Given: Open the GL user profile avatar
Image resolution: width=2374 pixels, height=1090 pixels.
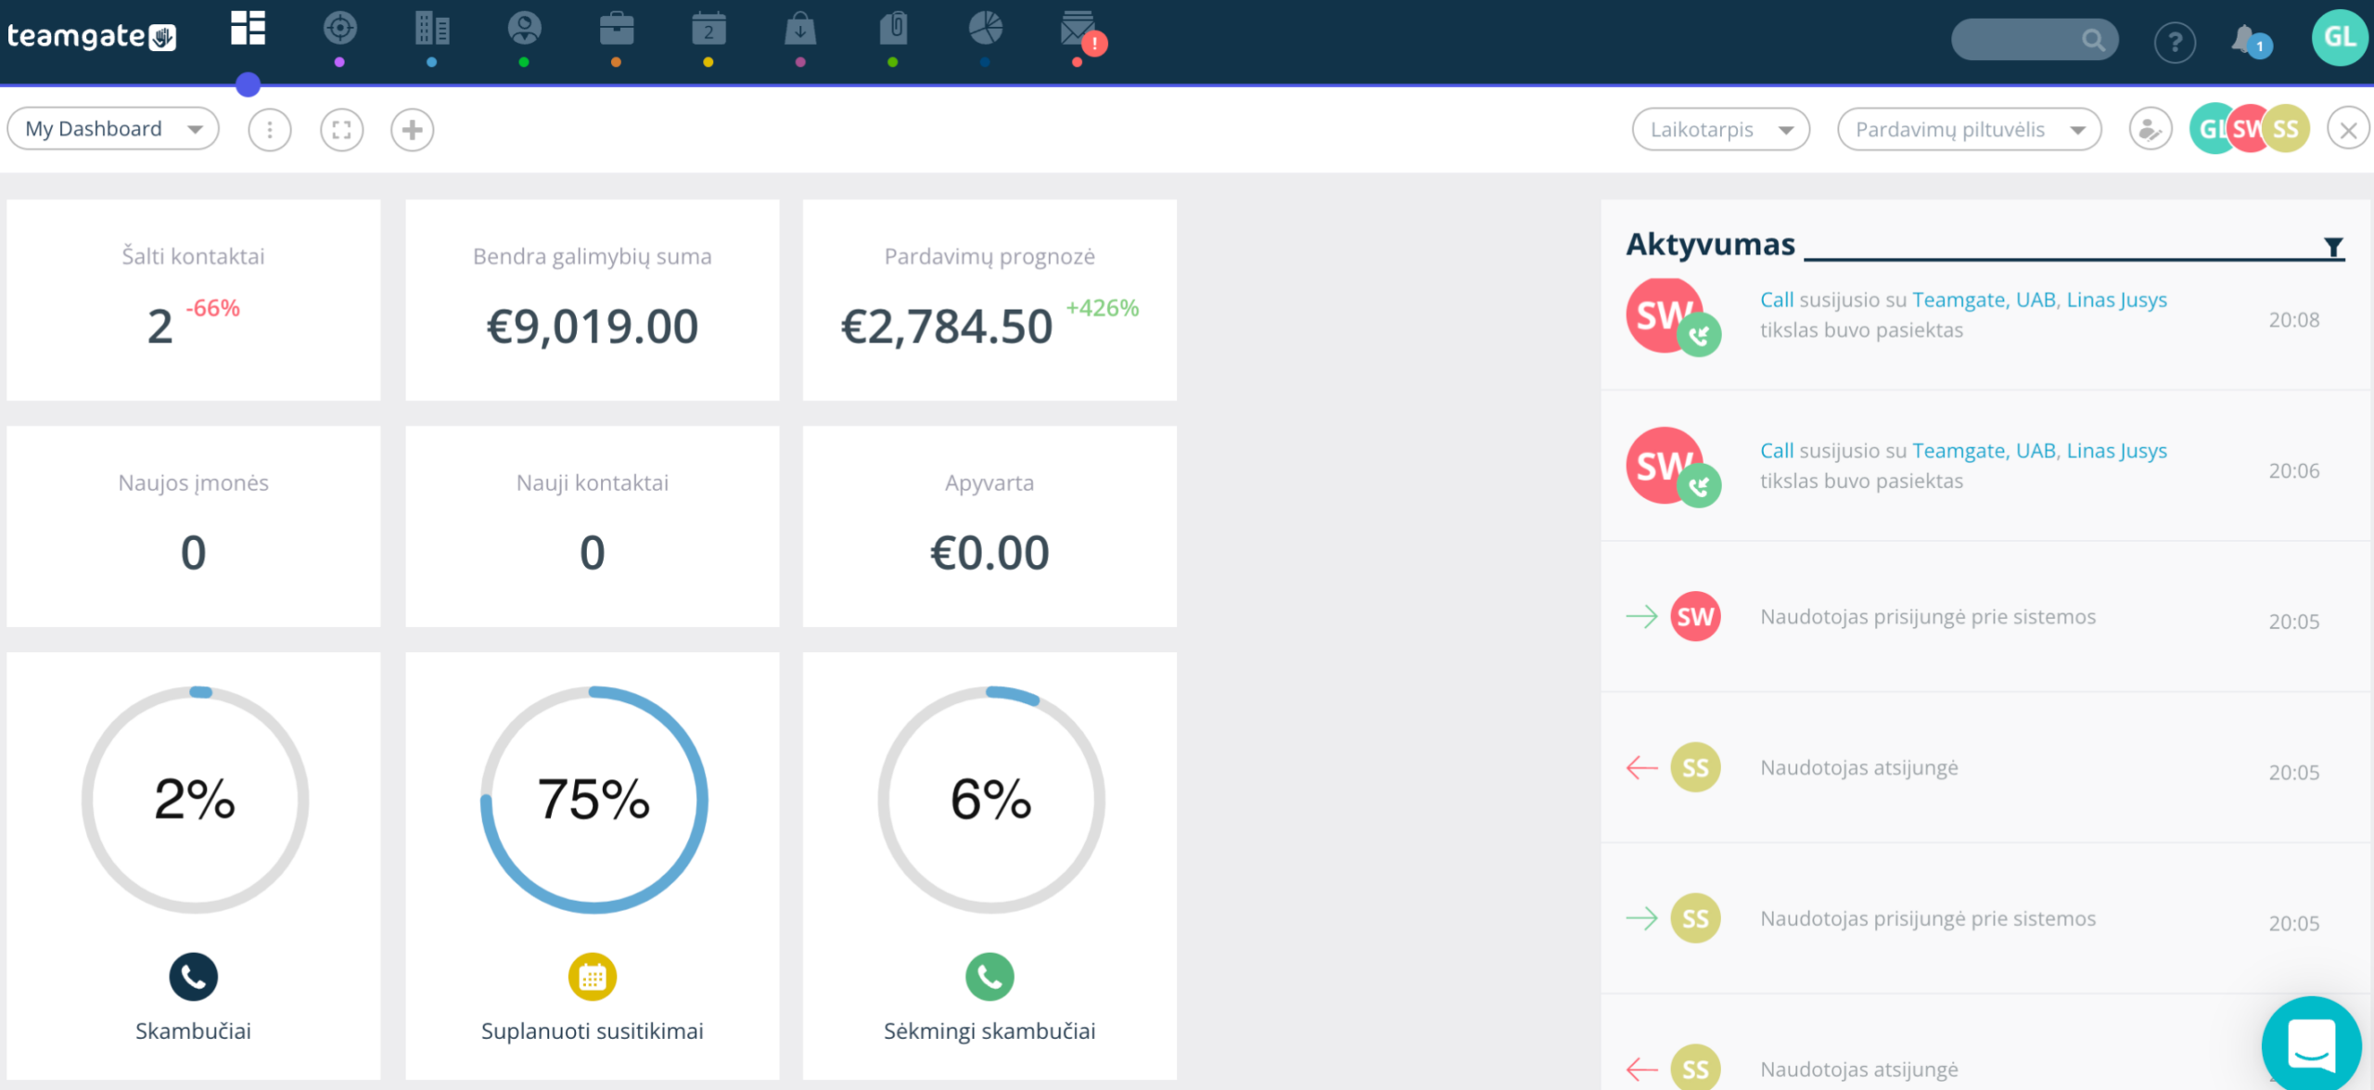Looking at the screenshot, I should pyautogui.click(x=2340, y=38).
